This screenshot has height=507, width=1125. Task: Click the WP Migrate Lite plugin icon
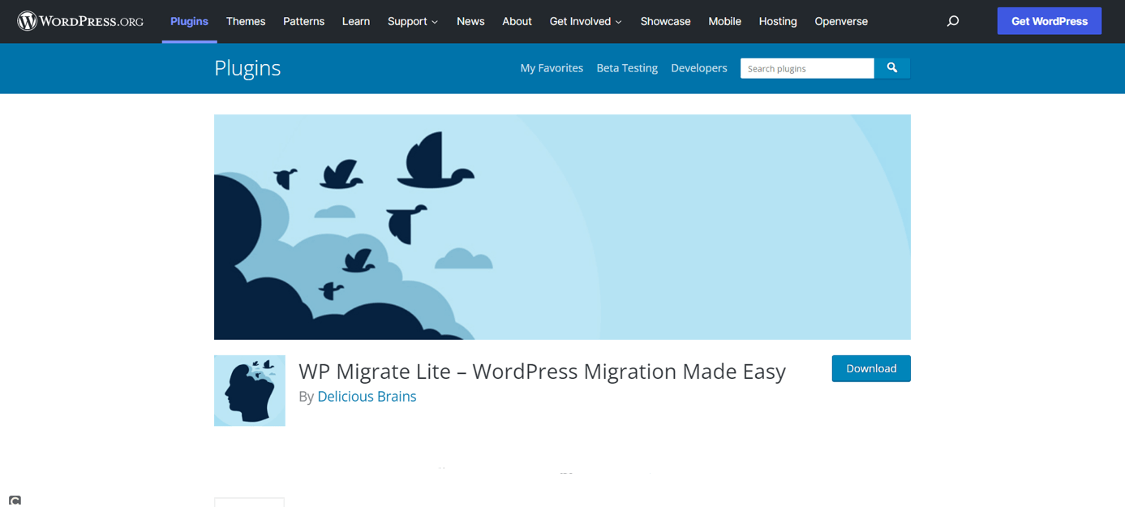[250, 390]
